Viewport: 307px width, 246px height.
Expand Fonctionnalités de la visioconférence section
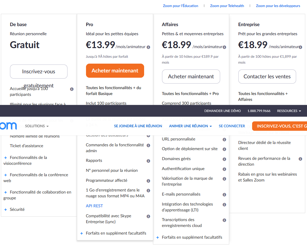click(x=6, y=158)
